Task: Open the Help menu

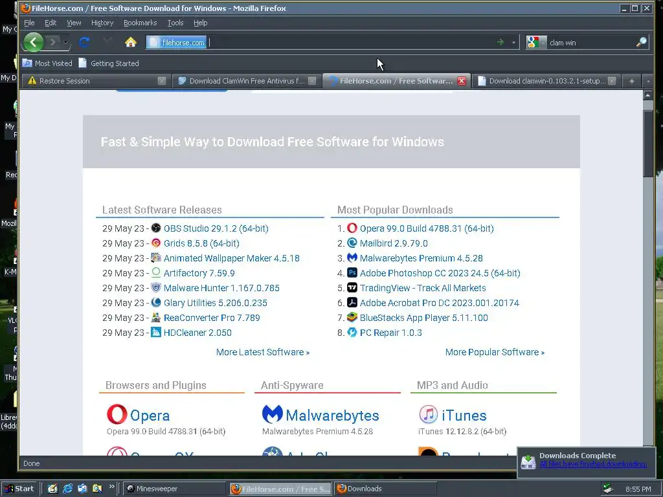Action: click(x=201, y=23)
